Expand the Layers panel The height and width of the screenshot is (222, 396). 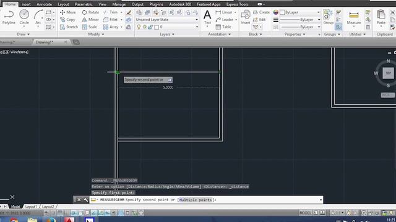pos(167,34)
